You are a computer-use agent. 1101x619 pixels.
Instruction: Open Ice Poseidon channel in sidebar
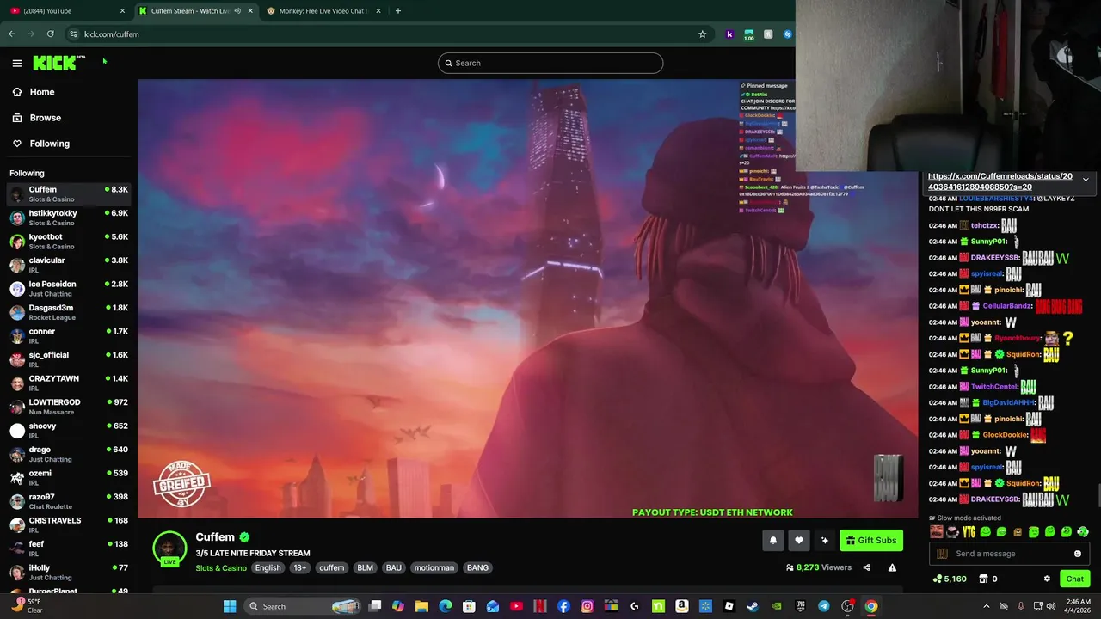pyautogui.click(x=69, y=288)
